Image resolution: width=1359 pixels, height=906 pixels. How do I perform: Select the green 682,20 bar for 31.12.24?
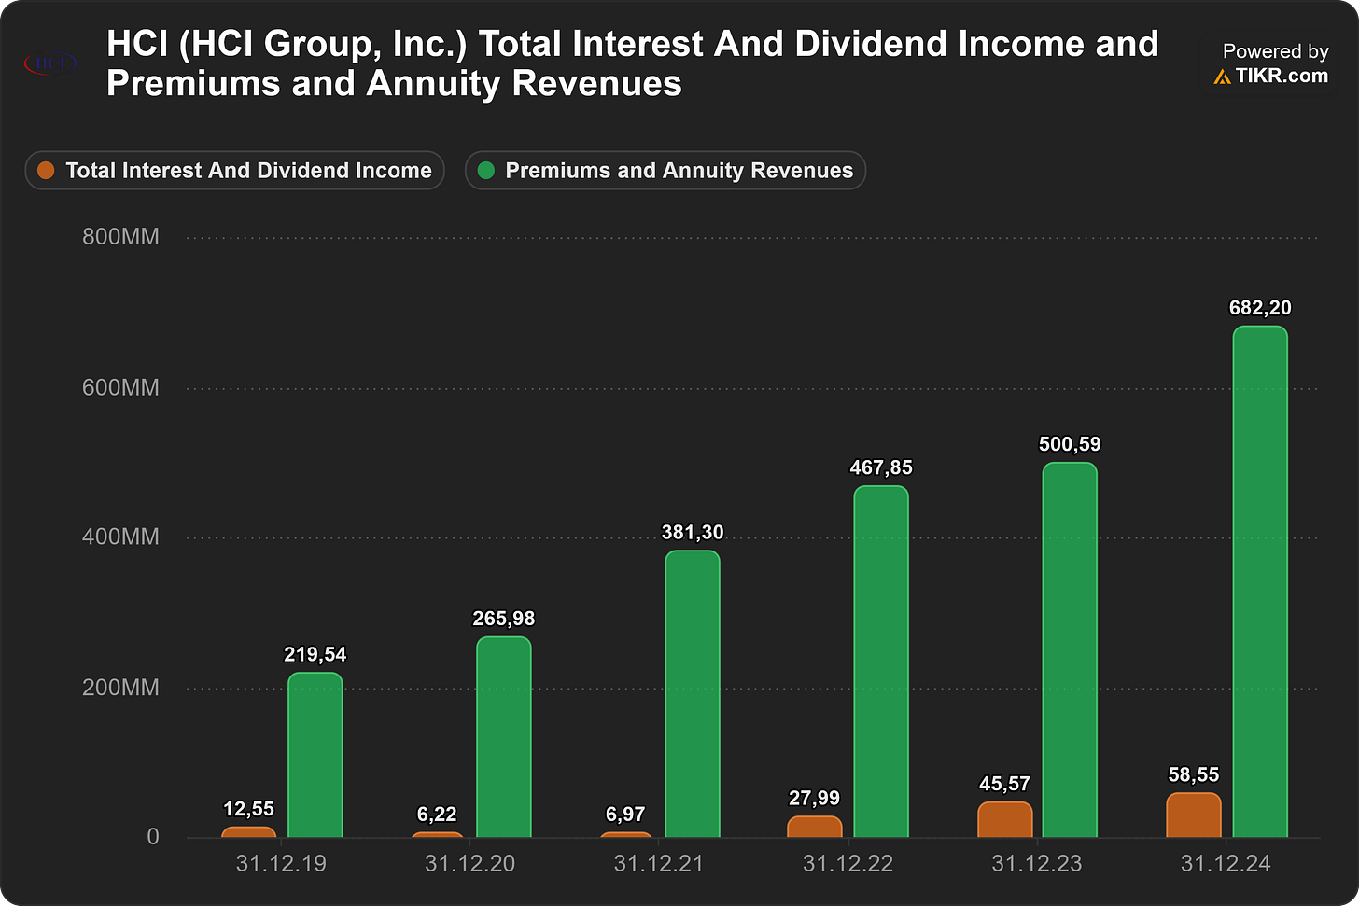pos(1260,581)
